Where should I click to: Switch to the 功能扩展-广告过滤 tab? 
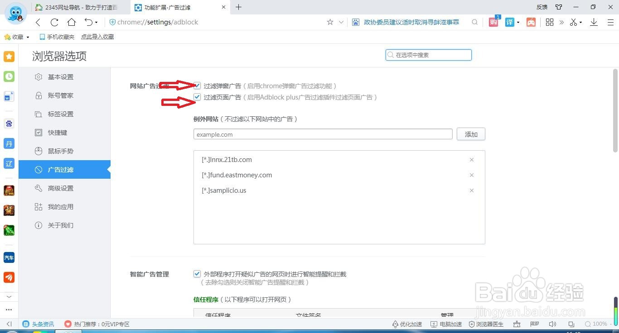(x=168, y=7)
